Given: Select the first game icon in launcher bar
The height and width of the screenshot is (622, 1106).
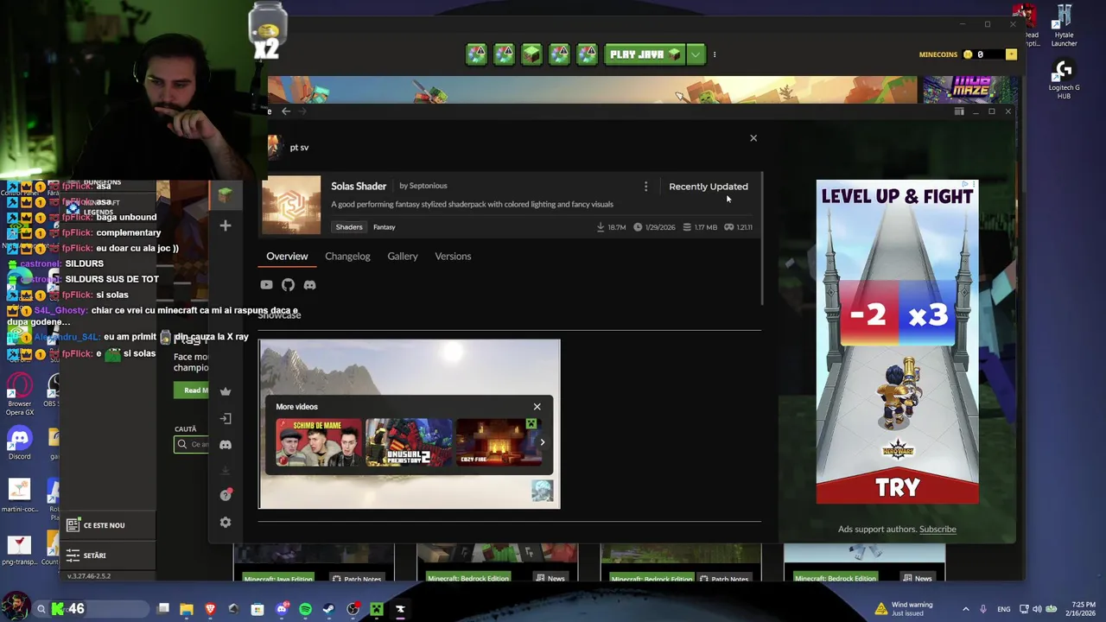Looking at the screenshot, I should tap(476, 54).
